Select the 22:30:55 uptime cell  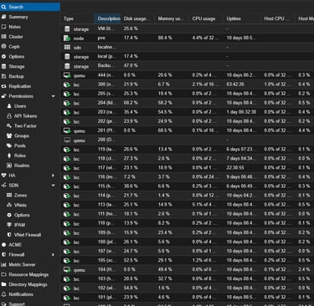tap(235, 168)
